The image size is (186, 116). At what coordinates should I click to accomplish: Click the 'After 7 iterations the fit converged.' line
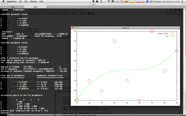[x=20, y=58]
